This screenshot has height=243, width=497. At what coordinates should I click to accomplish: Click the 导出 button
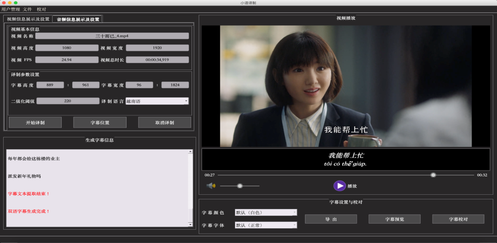(x=331, y=219)
